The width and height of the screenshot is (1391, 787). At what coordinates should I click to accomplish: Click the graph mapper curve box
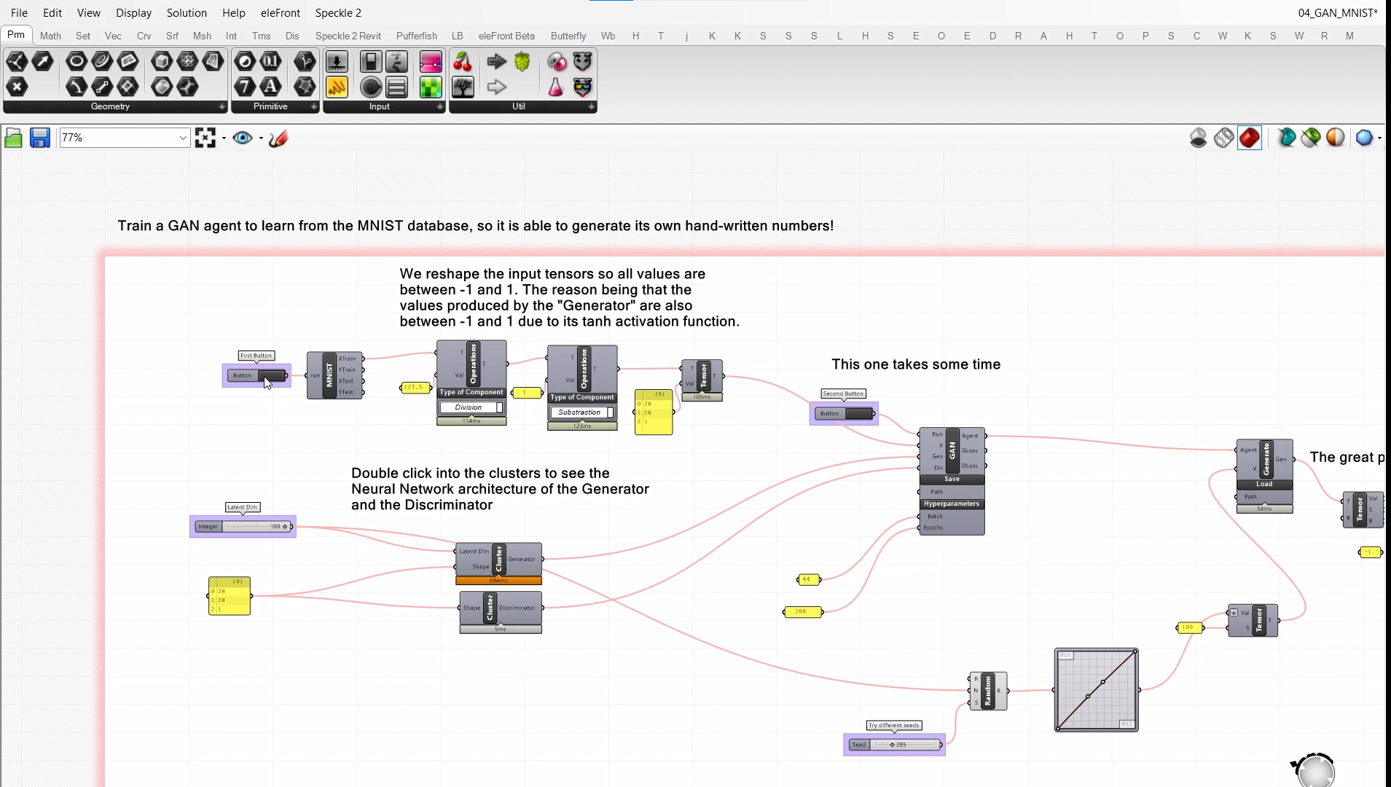tap(1096, 690)
